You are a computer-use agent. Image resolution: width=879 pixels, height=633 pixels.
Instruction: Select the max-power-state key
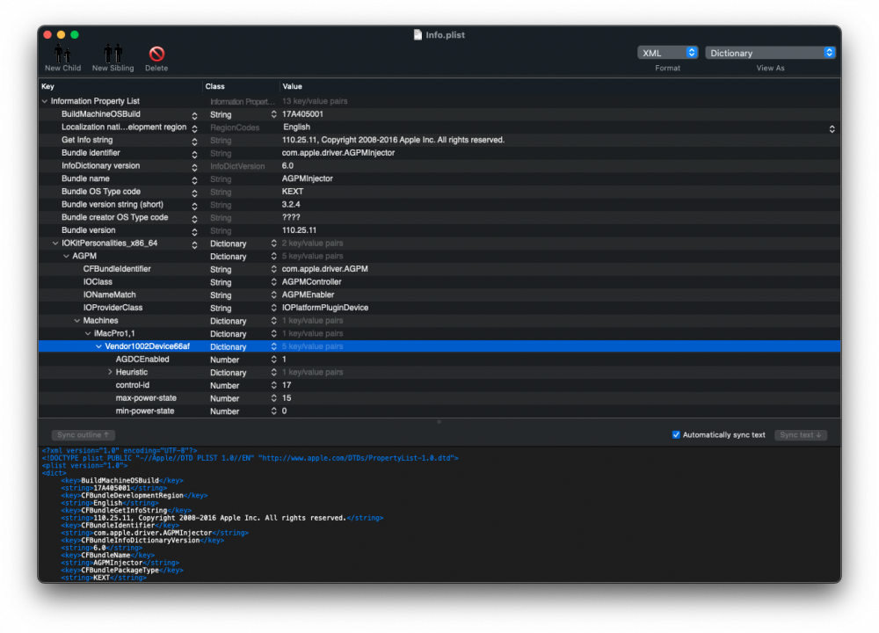146,398
